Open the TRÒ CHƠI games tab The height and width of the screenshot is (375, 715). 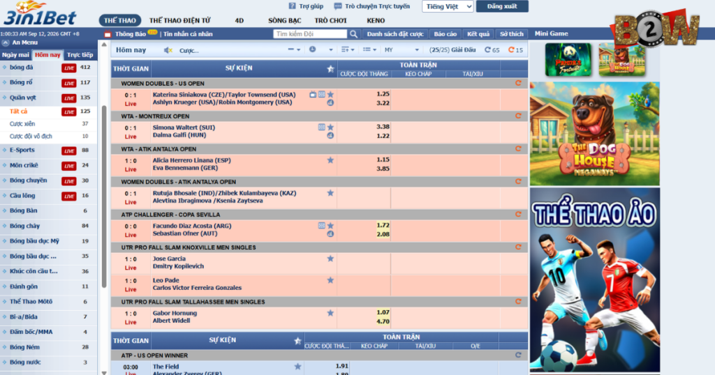click(330, 20)
